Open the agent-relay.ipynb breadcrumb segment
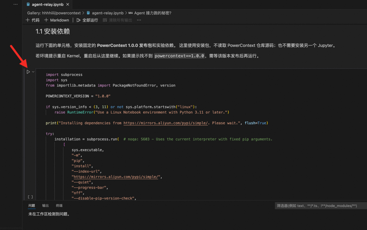This screenshot has width=367, height=230. tap(105, 13)
